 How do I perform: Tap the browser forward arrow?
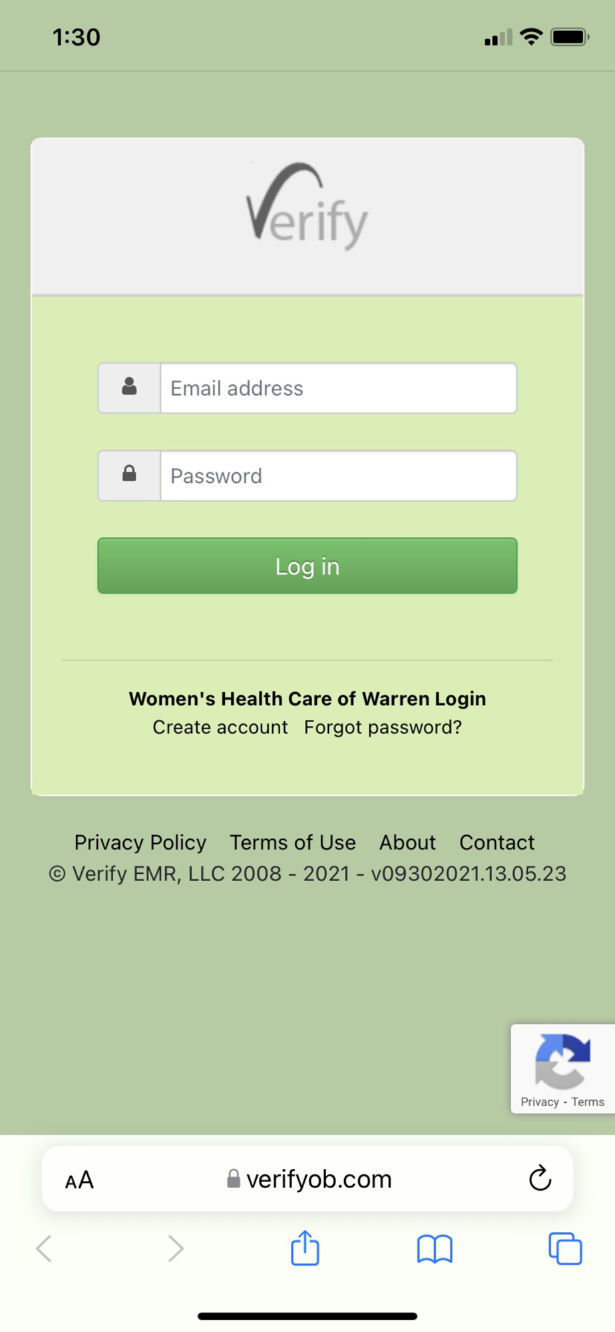point(175,1249)
